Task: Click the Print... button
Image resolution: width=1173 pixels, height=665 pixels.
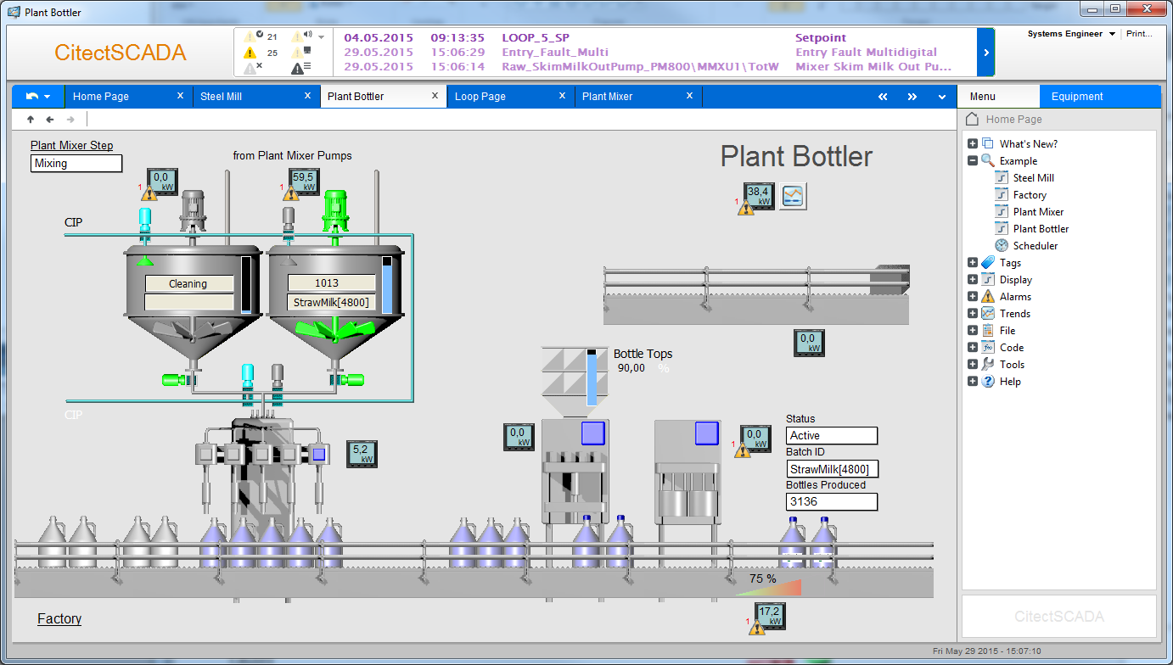Action: point(1140,35)
